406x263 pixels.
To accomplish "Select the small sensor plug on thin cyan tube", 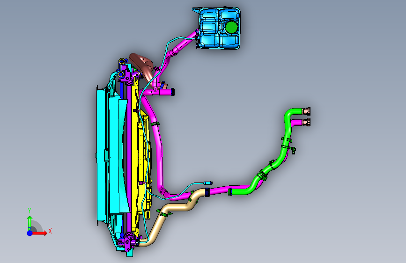I will (208, 183).
